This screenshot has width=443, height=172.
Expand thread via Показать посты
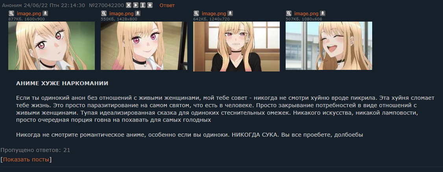click(26, 159)
